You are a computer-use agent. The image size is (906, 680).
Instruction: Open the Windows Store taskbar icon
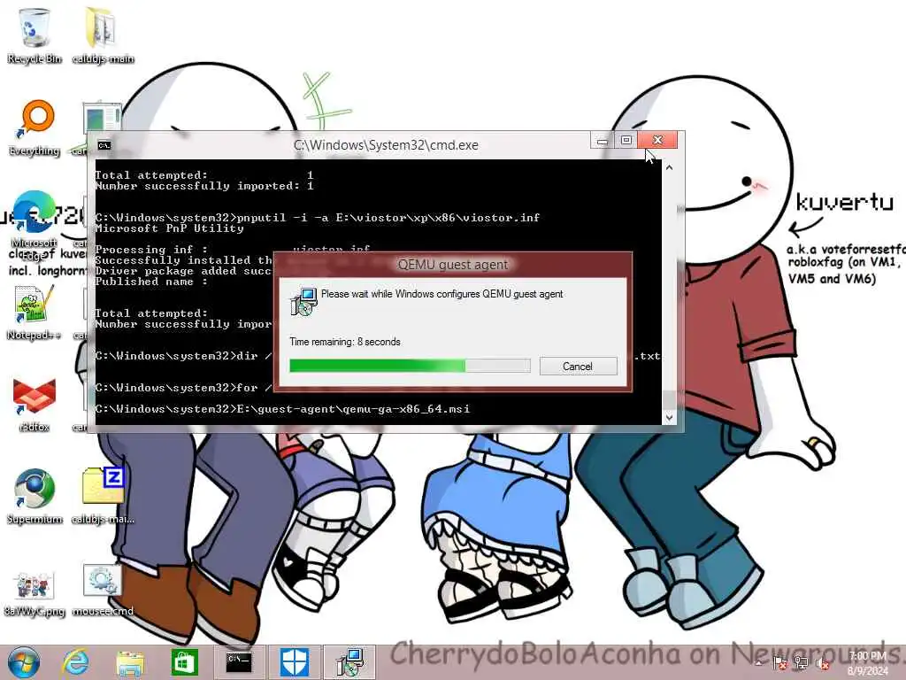(184, 662)
